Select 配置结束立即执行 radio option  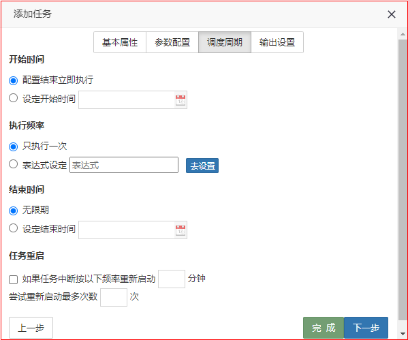click(x=13, y=80)
